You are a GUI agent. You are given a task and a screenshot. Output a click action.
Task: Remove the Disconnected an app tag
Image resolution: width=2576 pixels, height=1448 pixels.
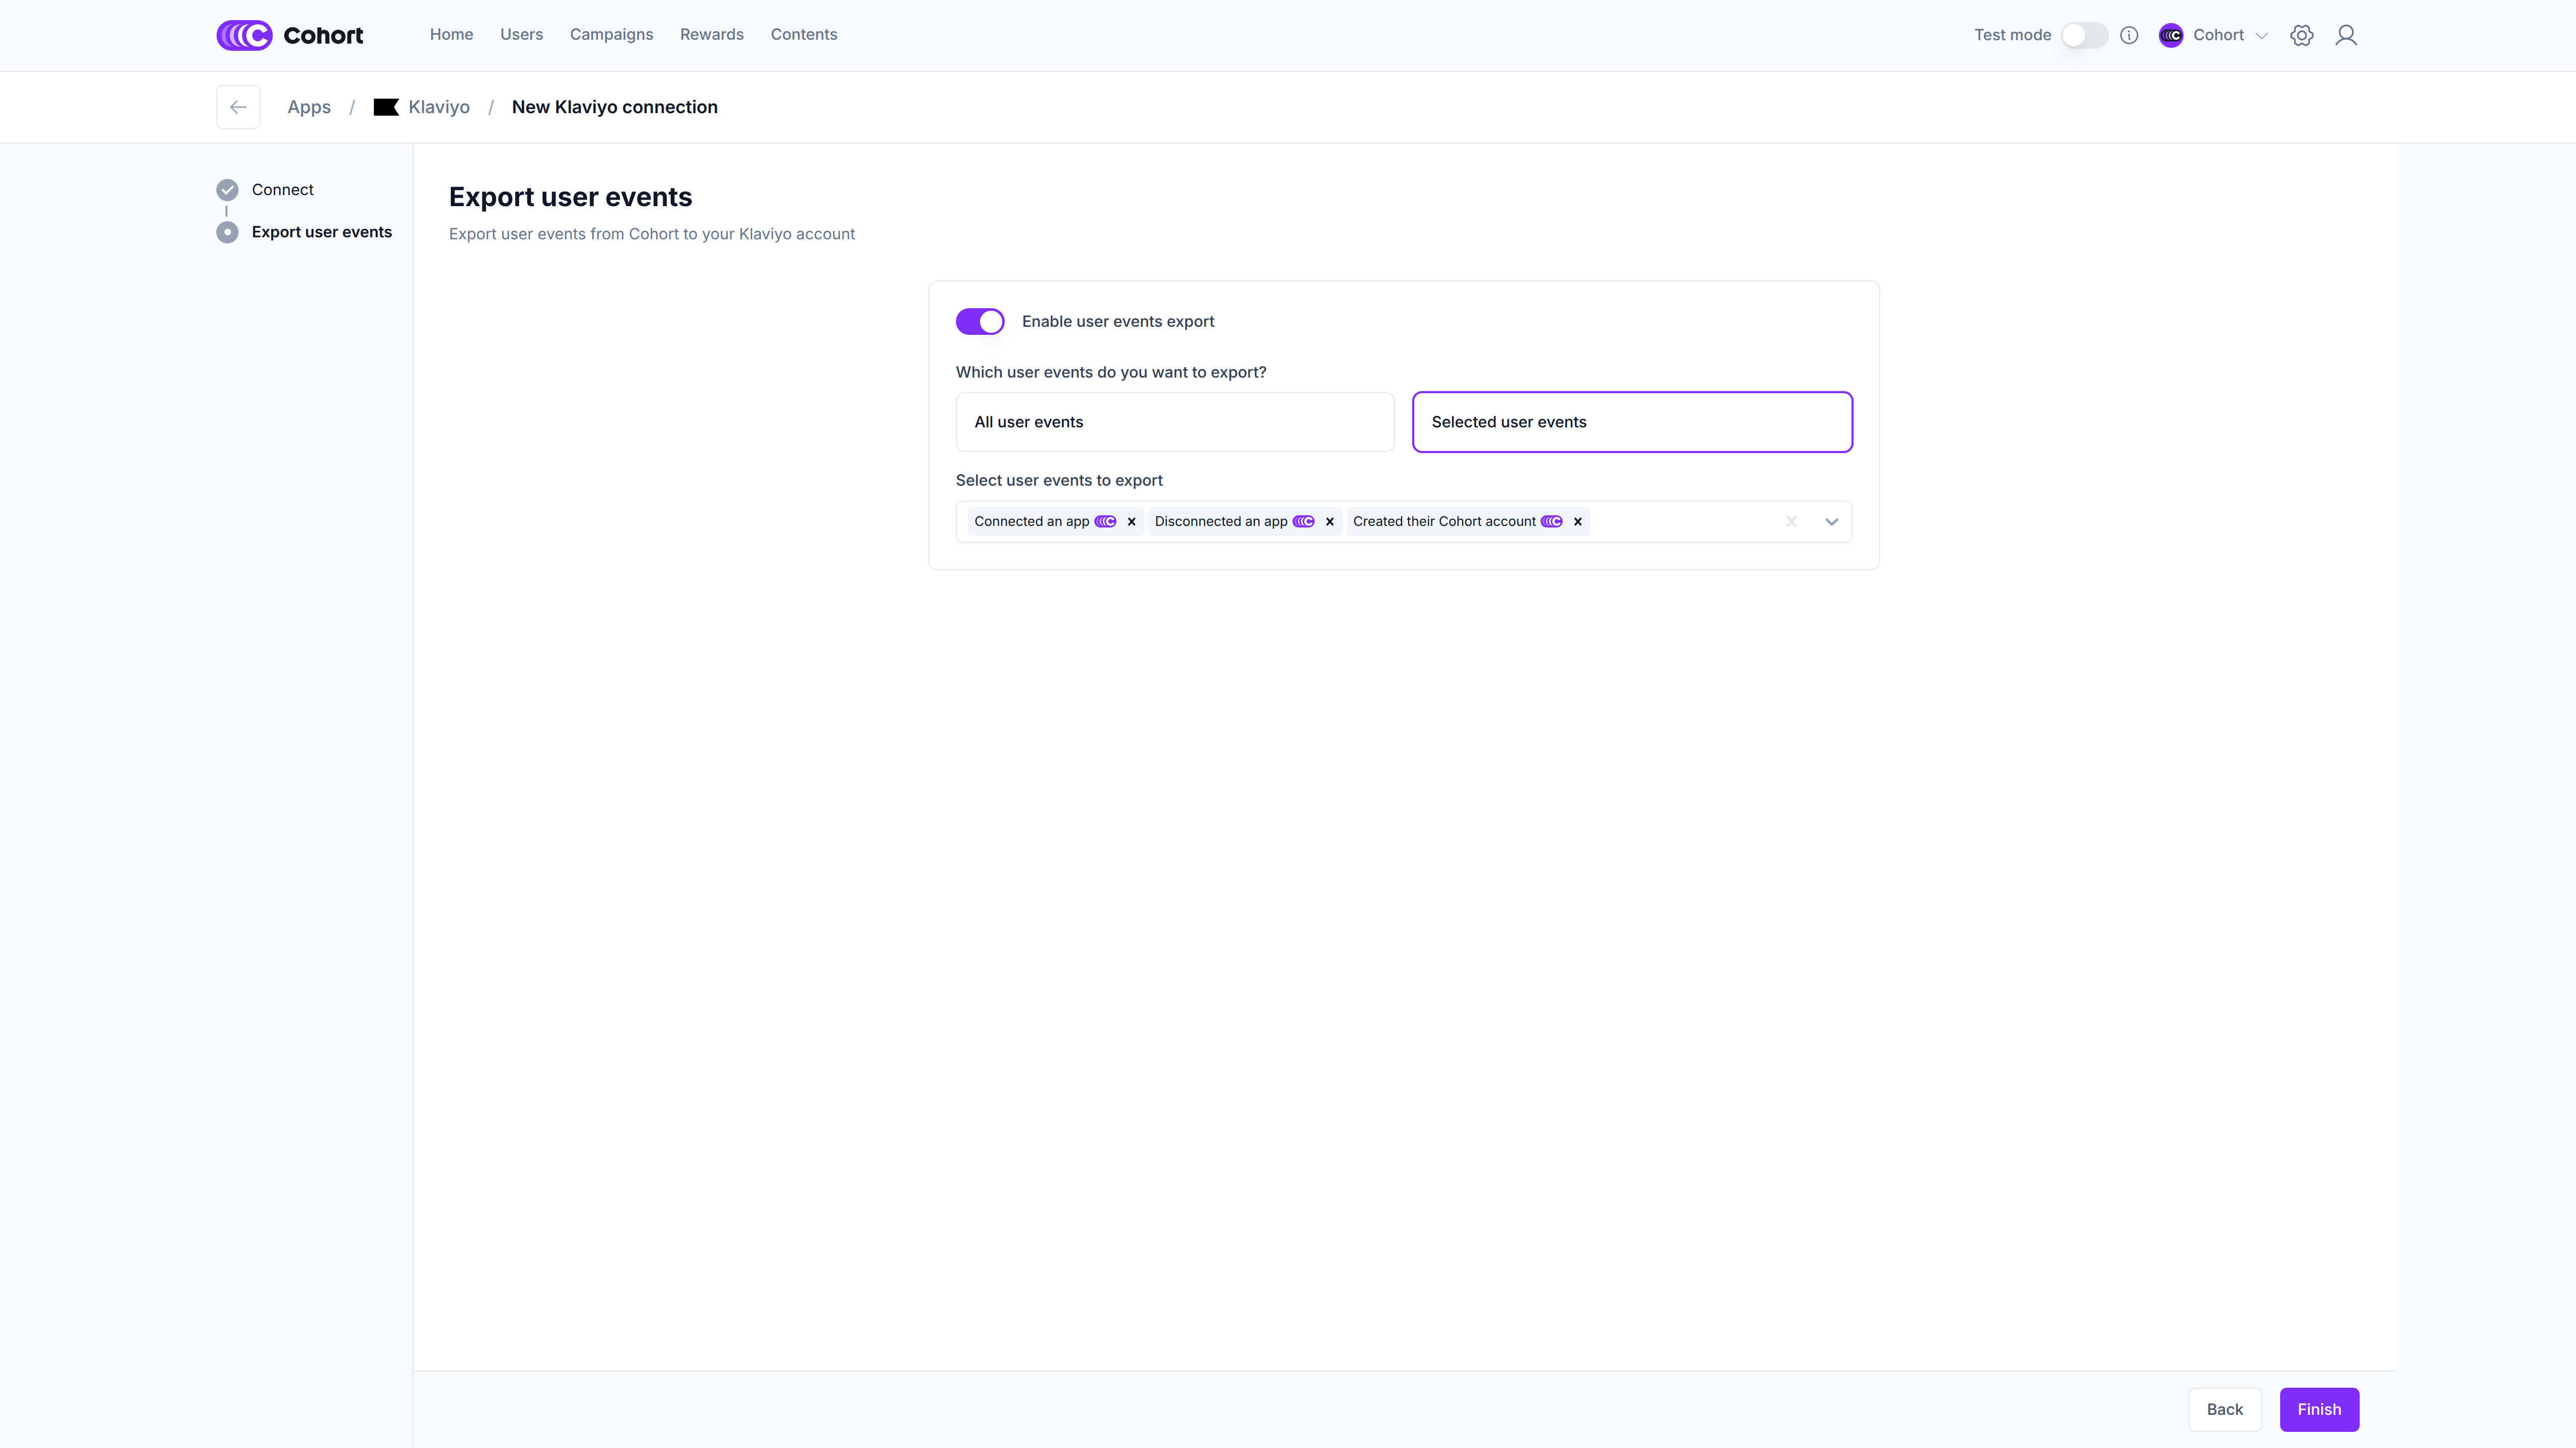pos(1329,522)
